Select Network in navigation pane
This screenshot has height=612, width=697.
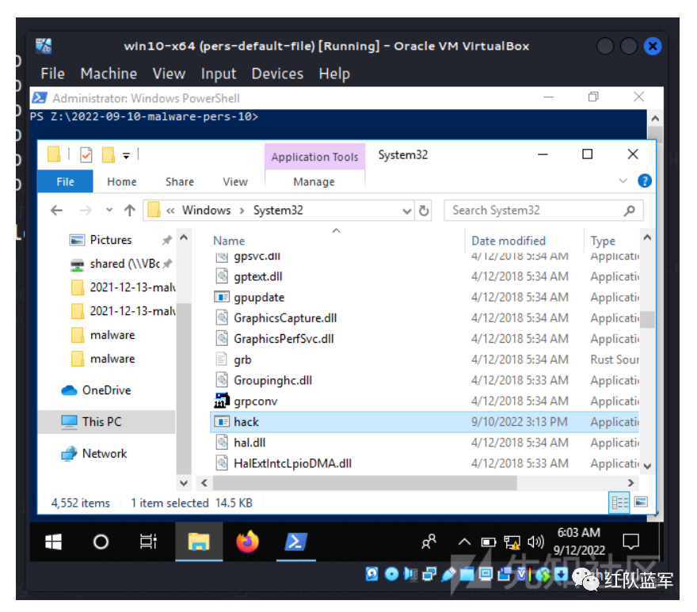[x=104, y=454]
